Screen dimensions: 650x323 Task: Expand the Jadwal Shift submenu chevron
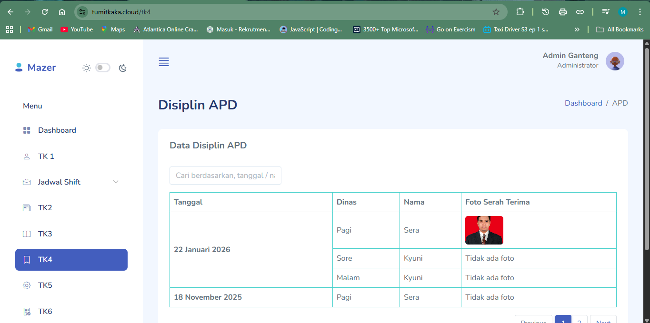click(x=116, y=182)
